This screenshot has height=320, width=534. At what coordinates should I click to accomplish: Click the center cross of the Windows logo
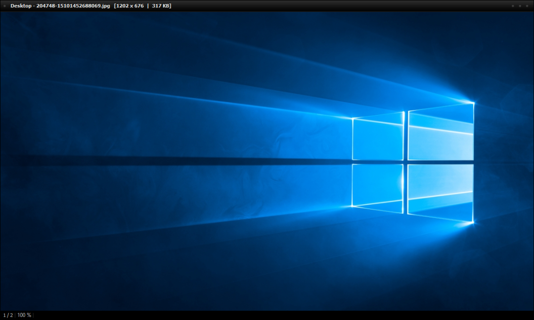pyautogui.click(x=406, y=162)
